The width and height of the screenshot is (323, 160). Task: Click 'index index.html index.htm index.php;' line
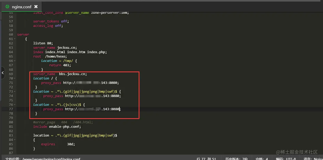click(70, 52)
